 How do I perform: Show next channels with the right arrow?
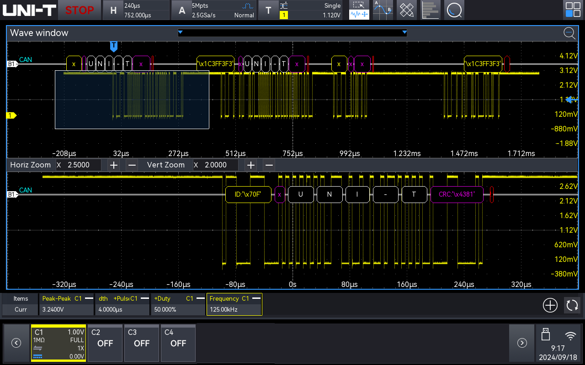point(522,343)
